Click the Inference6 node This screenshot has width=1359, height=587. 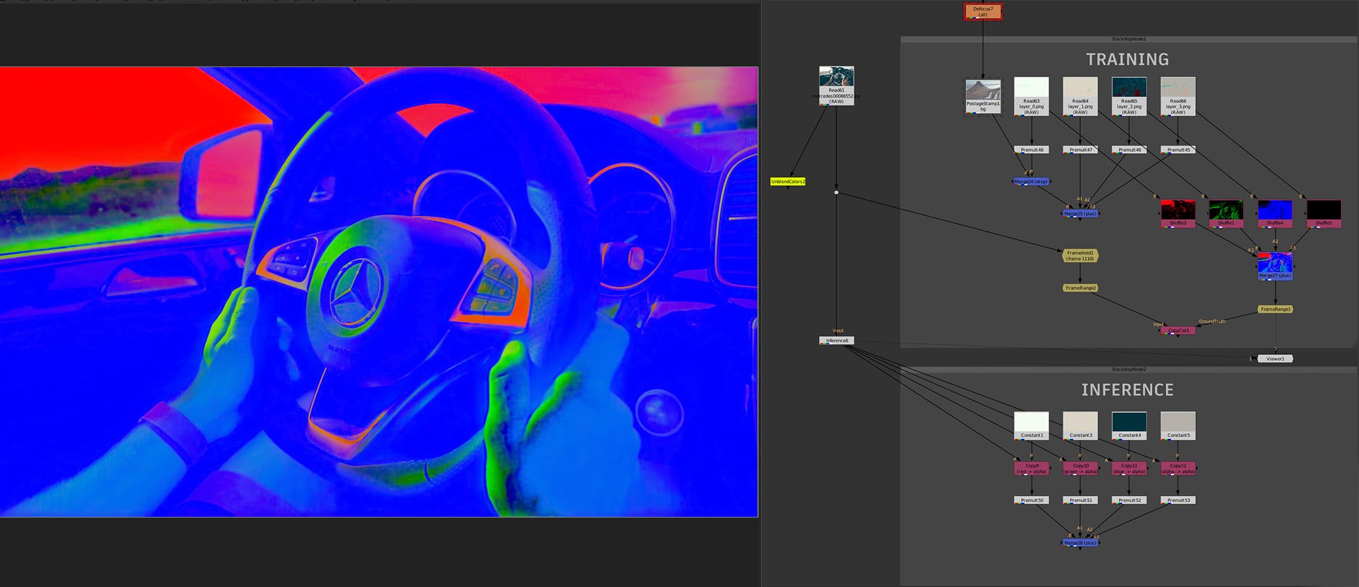[837, 340]
